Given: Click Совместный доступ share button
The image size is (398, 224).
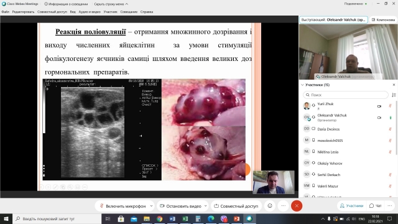Looking at the screenshot, I should (236, 206).
